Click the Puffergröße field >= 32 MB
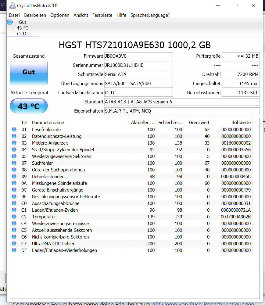 point(241,56)
